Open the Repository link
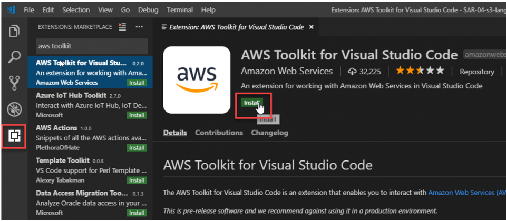506x221 pixels. tap(476, 72)
